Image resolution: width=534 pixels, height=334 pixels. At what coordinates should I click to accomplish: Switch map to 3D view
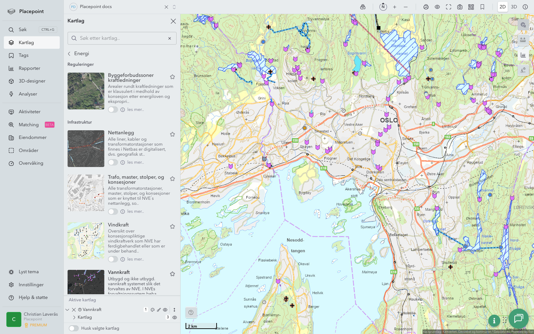[x=514, y=7]
